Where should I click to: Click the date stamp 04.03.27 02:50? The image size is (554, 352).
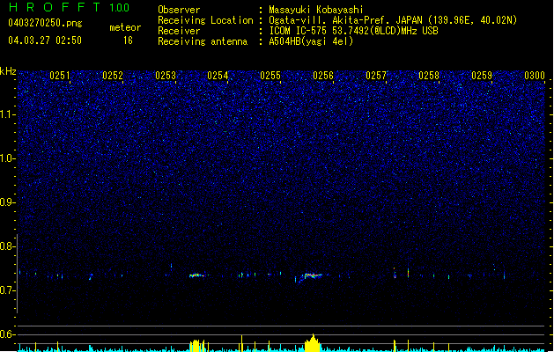coord(45,40)
